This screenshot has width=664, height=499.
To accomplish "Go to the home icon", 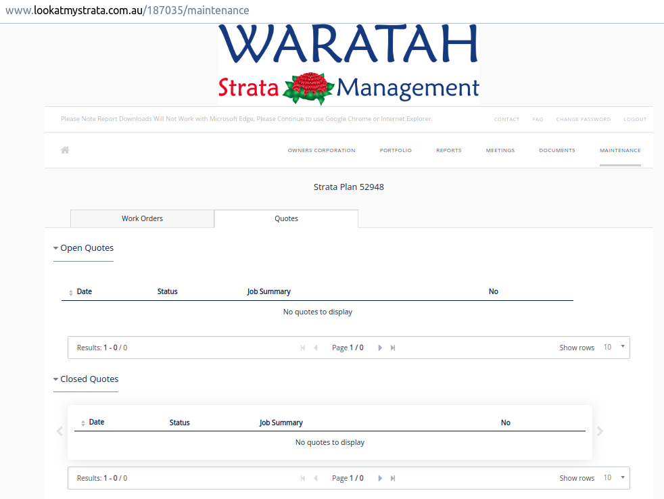I will (x=65, y=150).
